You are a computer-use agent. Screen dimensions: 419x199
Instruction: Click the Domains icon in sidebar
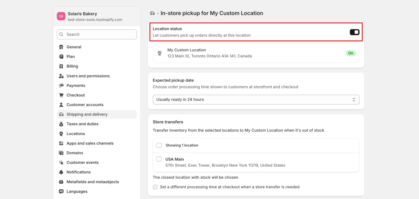[x=61, y=153]
